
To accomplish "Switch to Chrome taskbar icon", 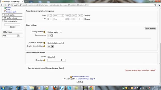I will 91,88.
